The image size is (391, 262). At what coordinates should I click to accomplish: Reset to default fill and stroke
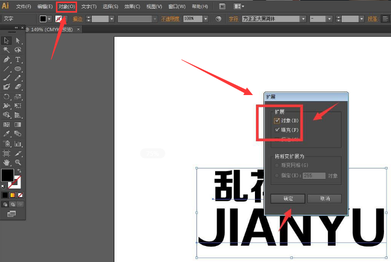tap(3, 187)
